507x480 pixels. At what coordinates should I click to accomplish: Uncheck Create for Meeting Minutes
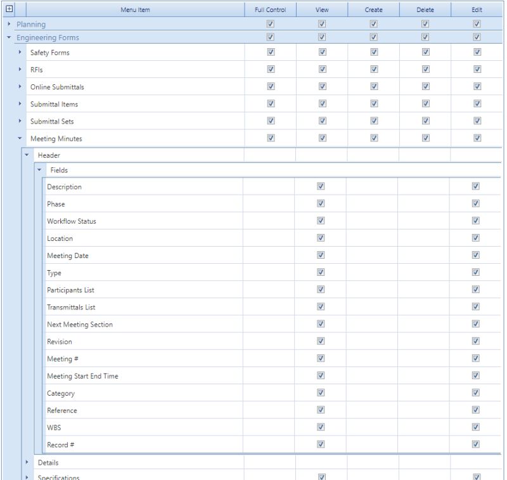(x=374, y=138)
